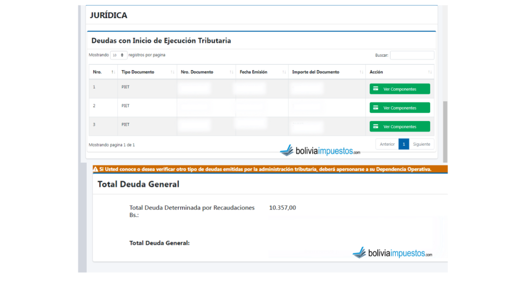Click boliviaimpuestos book logo below table
The image size is (526, 296).
pos(287,151)
